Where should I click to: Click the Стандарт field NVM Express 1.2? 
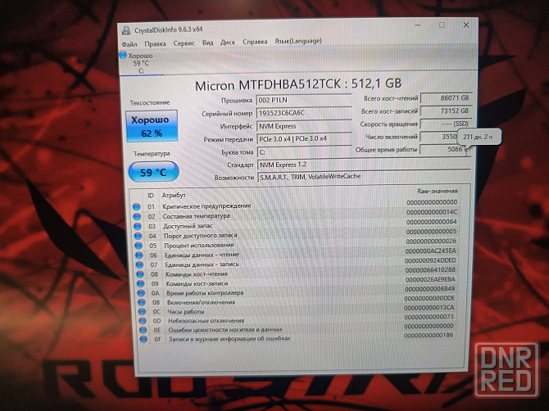coord(364,165)
